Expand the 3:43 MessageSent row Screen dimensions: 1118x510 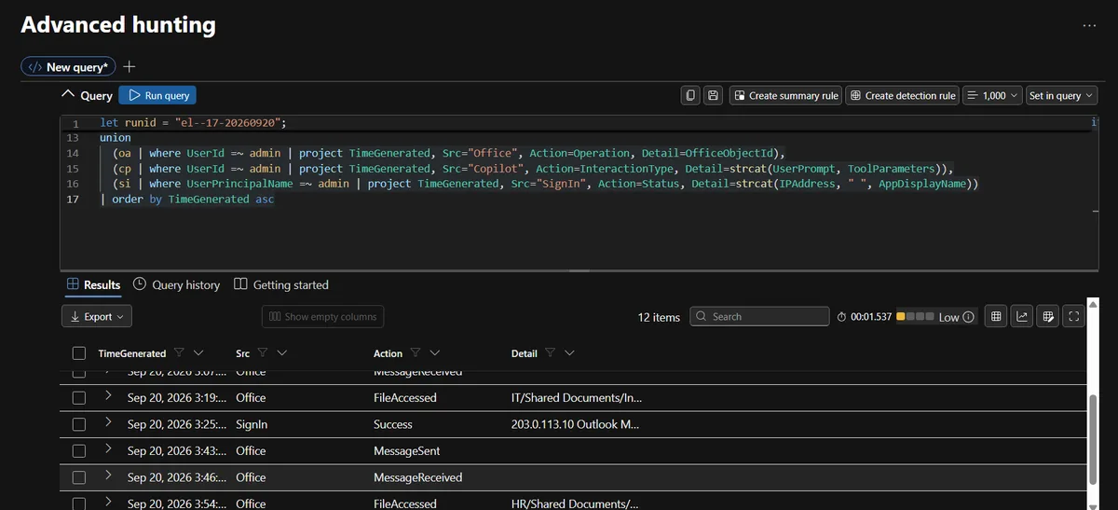pyautogui.click(x=108, y=449)
